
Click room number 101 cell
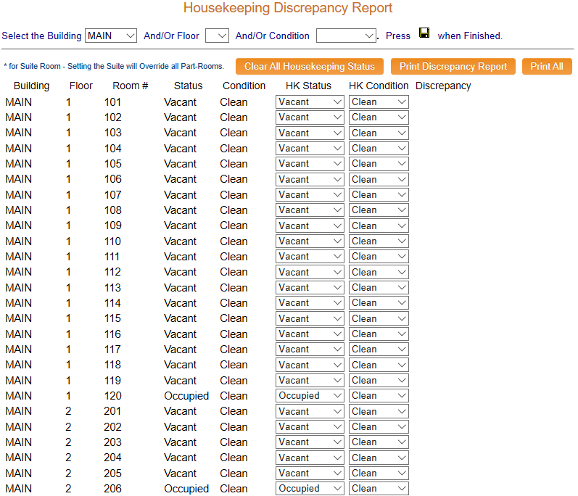pyautogui.click(x=113, y=102)
